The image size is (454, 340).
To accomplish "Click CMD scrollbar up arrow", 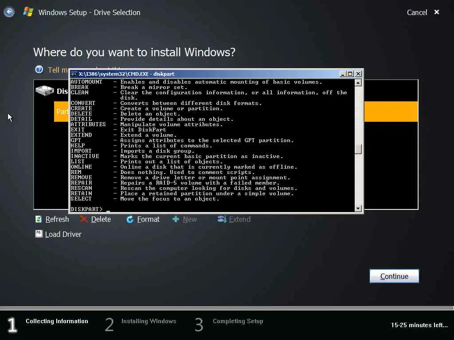I will tap(358, 83).
